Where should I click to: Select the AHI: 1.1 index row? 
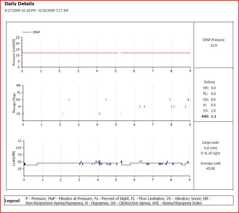coord(209,116)
